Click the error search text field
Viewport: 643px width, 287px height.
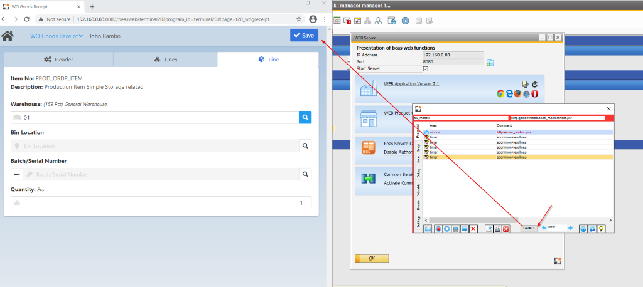(x=557, y=227)
